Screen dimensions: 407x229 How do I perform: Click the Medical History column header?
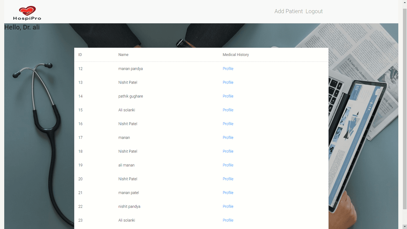(x=236, y=55)
